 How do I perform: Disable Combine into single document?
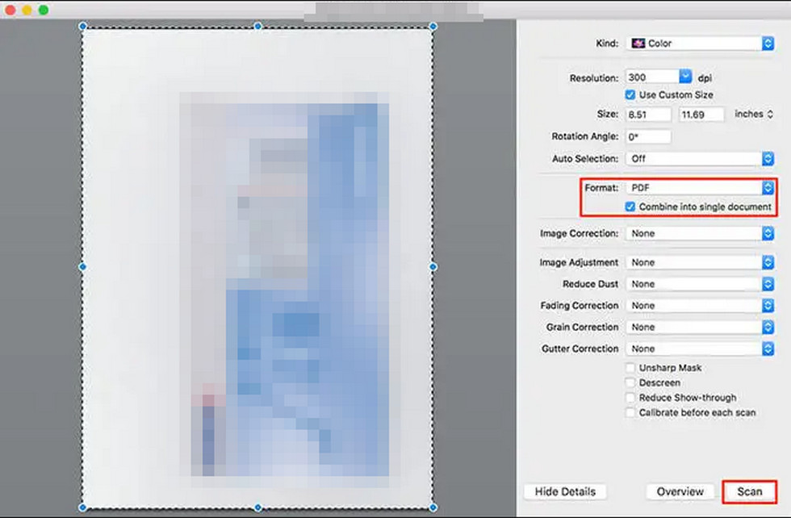point(630,207)
